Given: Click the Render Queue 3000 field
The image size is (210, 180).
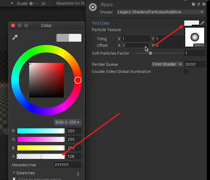Looking at the screenshot, I should (x=195, y=64).
